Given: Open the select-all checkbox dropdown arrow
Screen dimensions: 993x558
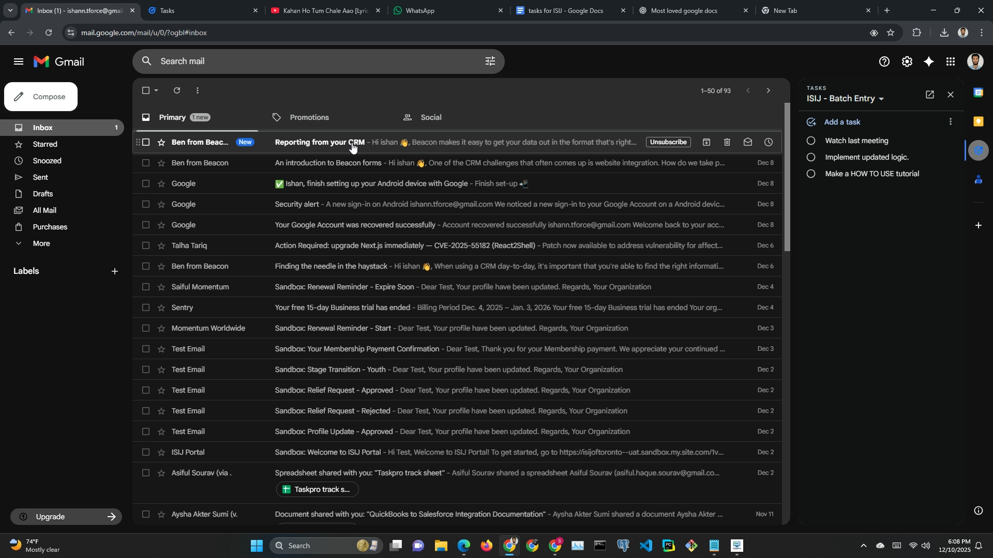Looking at the screenshot, I should [x=156, y=90].
